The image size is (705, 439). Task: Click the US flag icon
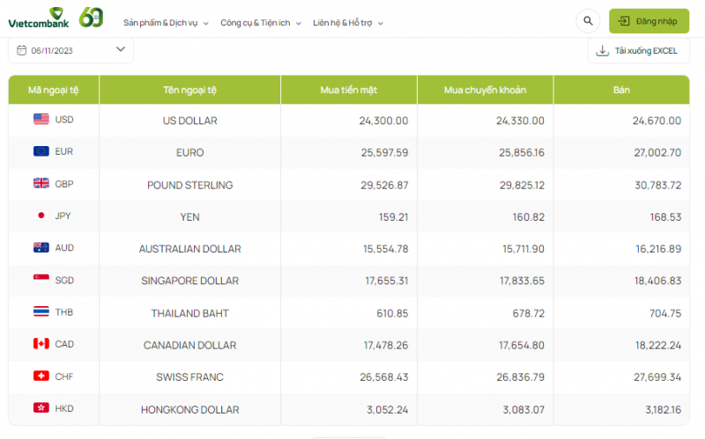41,120
